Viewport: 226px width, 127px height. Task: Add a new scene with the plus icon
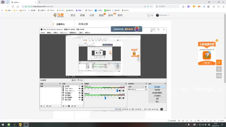click(x=41, y=106)
